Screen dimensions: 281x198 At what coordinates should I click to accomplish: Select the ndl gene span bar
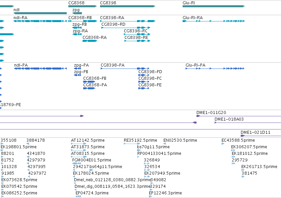pyautogui.click(x=40, y=13)
